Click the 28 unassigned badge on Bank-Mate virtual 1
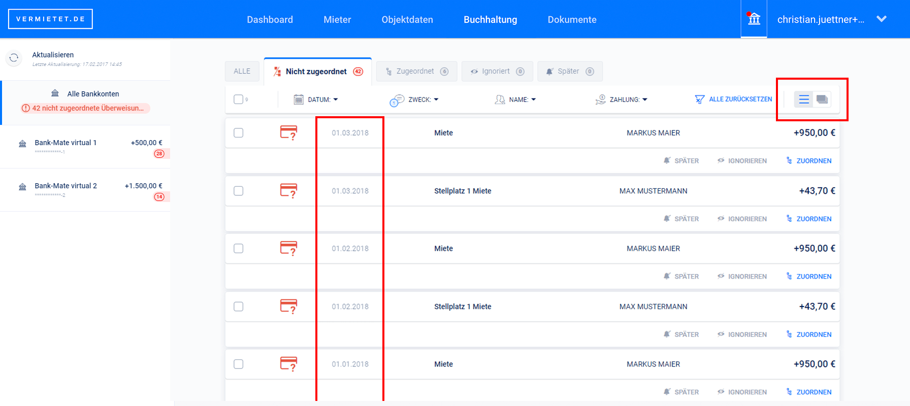This screenshot has height=406, width=910. pos(159,154)
